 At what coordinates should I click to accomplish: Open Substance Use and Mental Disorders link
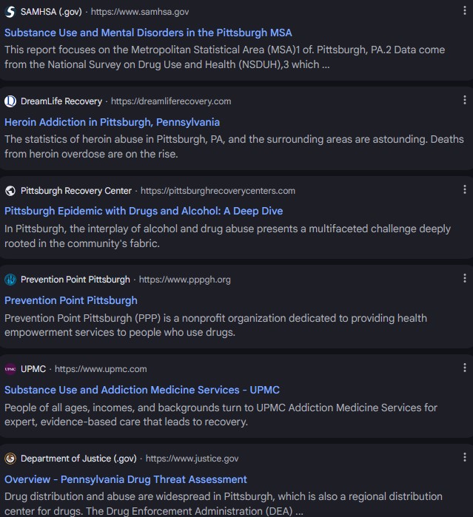(148, 33)
